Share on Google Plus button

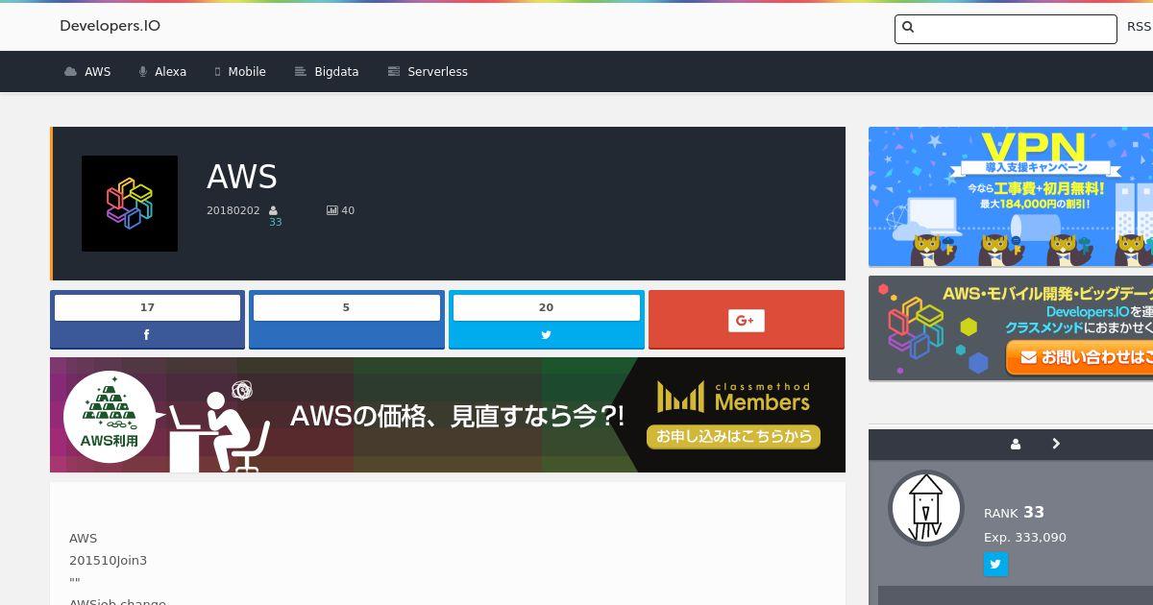pos(747,320)
